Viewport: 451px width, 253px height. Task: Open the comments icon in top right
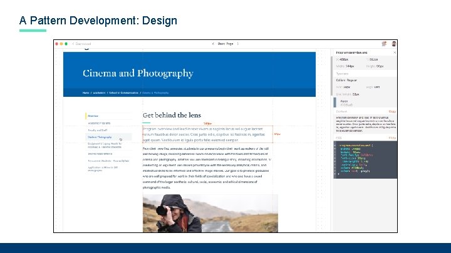pos(384,44)
